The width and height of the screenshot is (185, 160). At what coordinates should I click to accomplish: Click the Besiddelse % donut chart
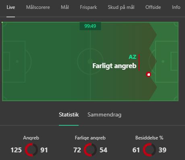tap(149, 150)
